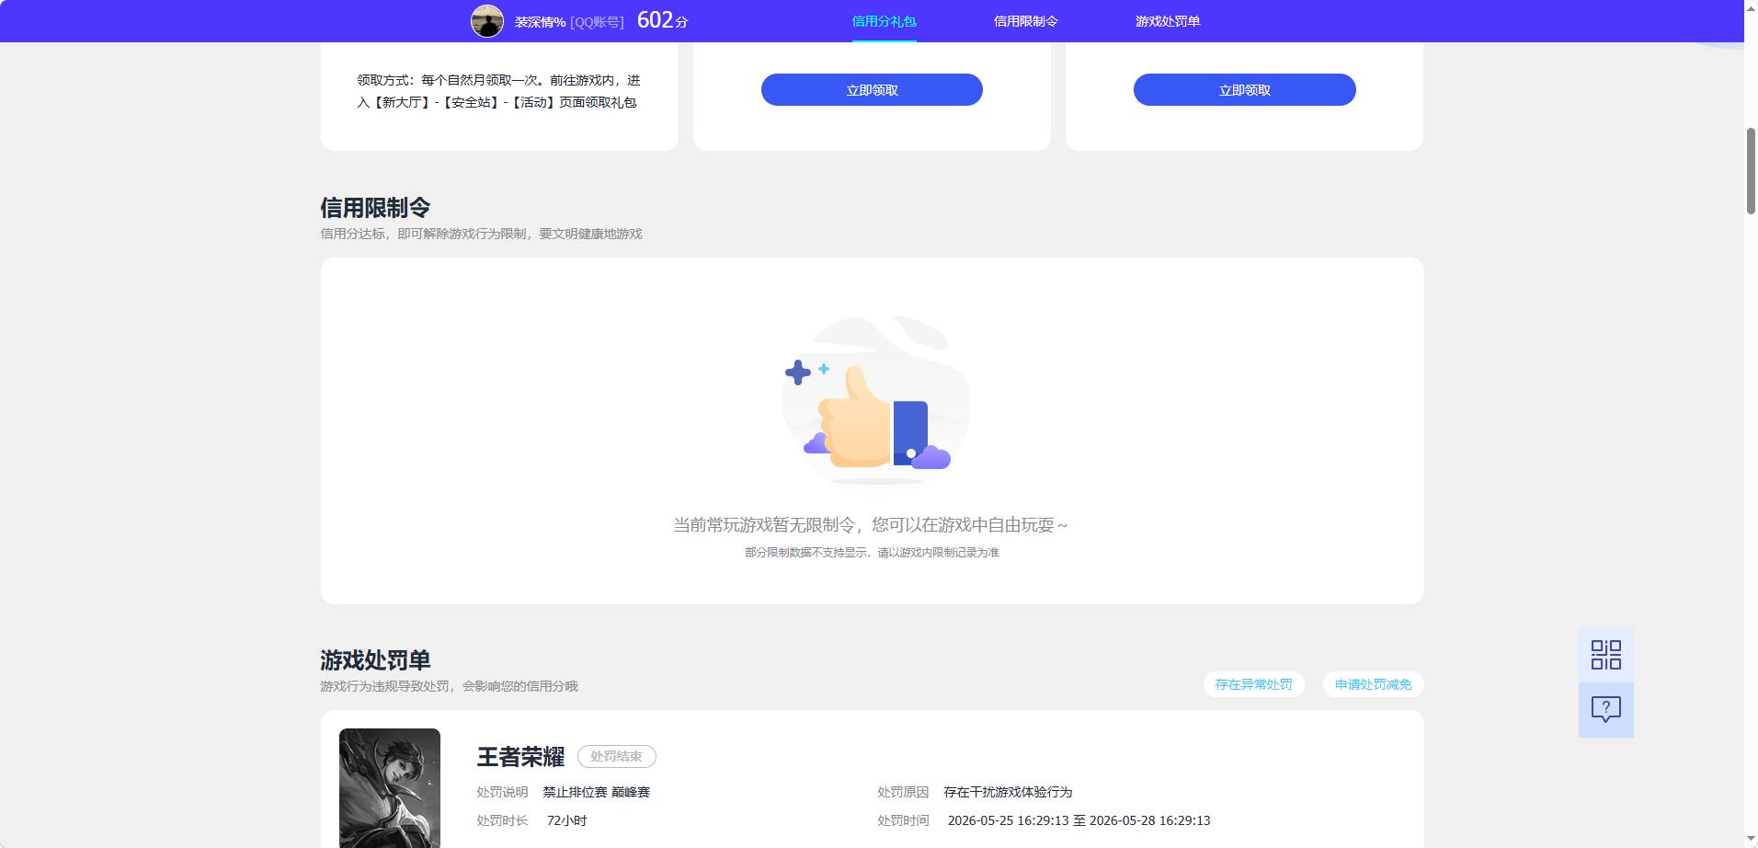The height and width of the screenshot is (848, 1758).
Task: Switch to the 信用限制令 tab
Action: 1025,21
